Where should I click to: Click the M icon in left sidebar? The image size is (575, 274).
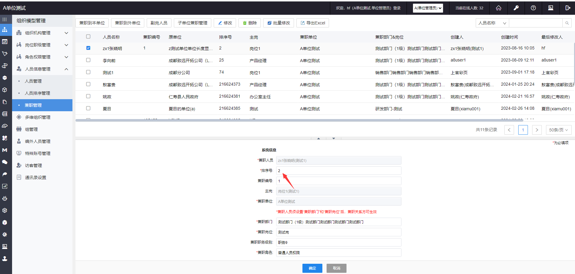(x=5, y=150)
